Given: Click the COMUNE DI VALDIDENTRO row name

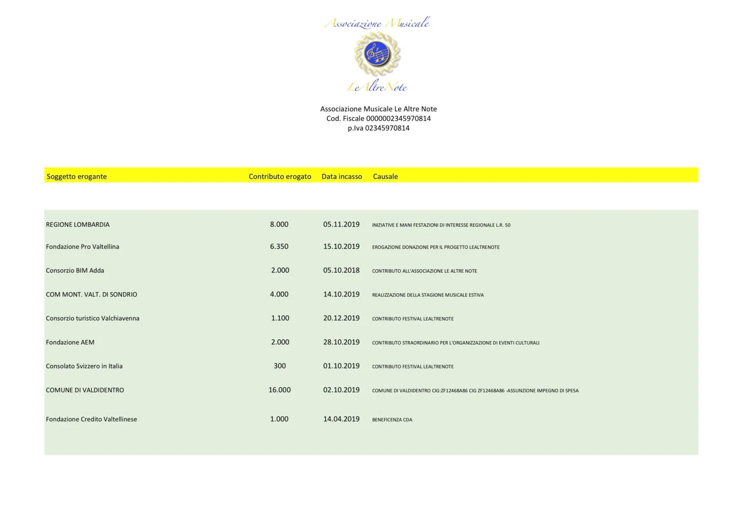Looking at the screenshot, I should point(85,390).
